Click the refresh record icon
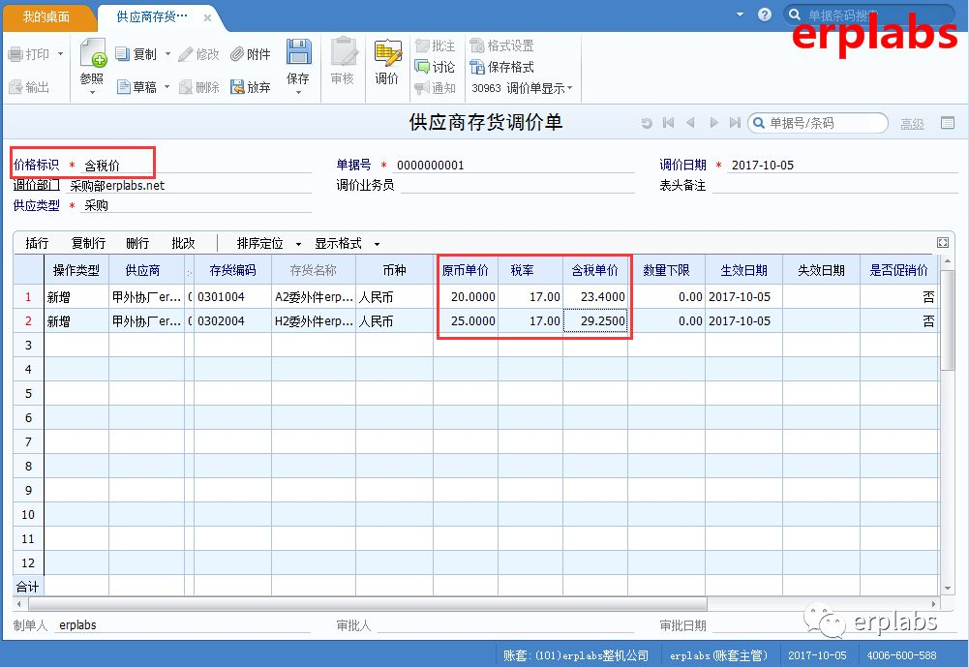The height and width of the screenshot is (667, 969). [647, 123]
